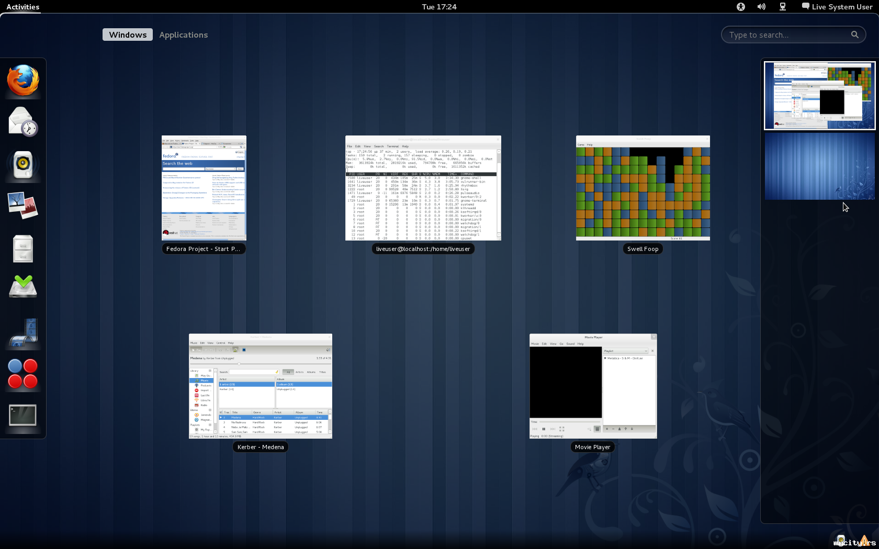Viewport: 879px width, 549px height.
Task: Open Rhythmbox speaker icon in dash
Action: click(23, 165)
